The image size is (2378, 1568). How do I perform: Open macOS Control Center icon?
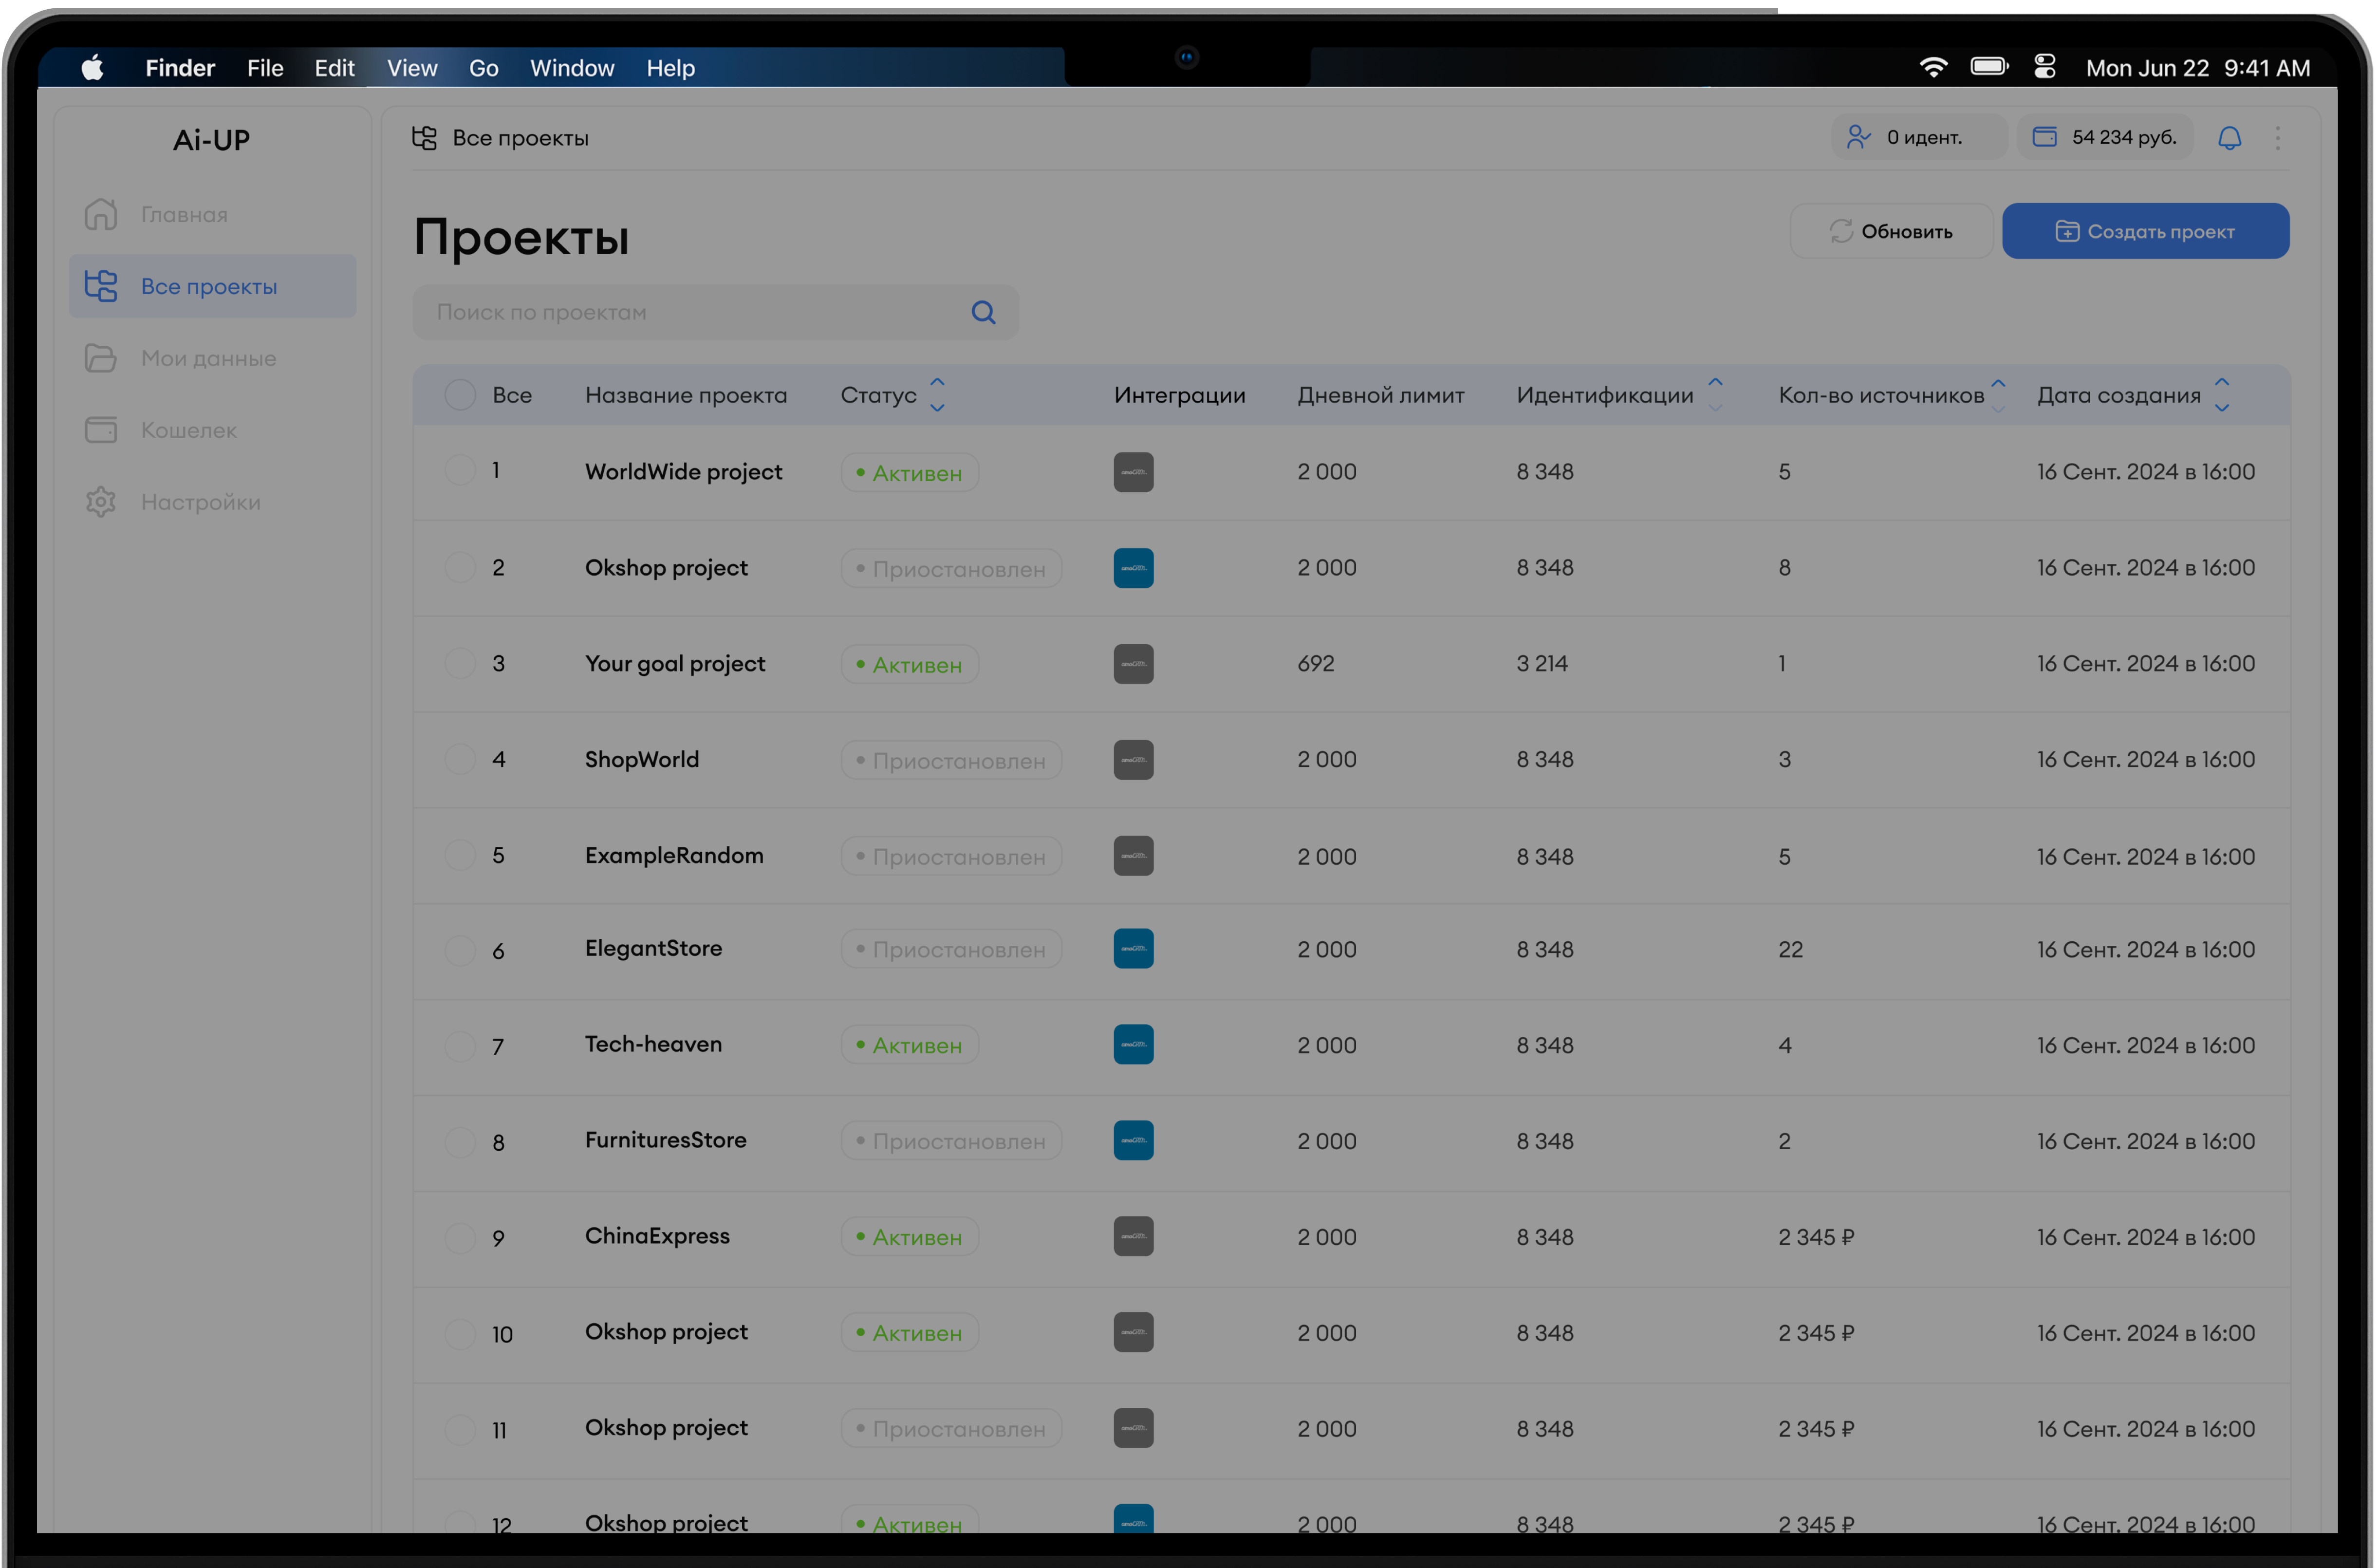pos(2044,67)
